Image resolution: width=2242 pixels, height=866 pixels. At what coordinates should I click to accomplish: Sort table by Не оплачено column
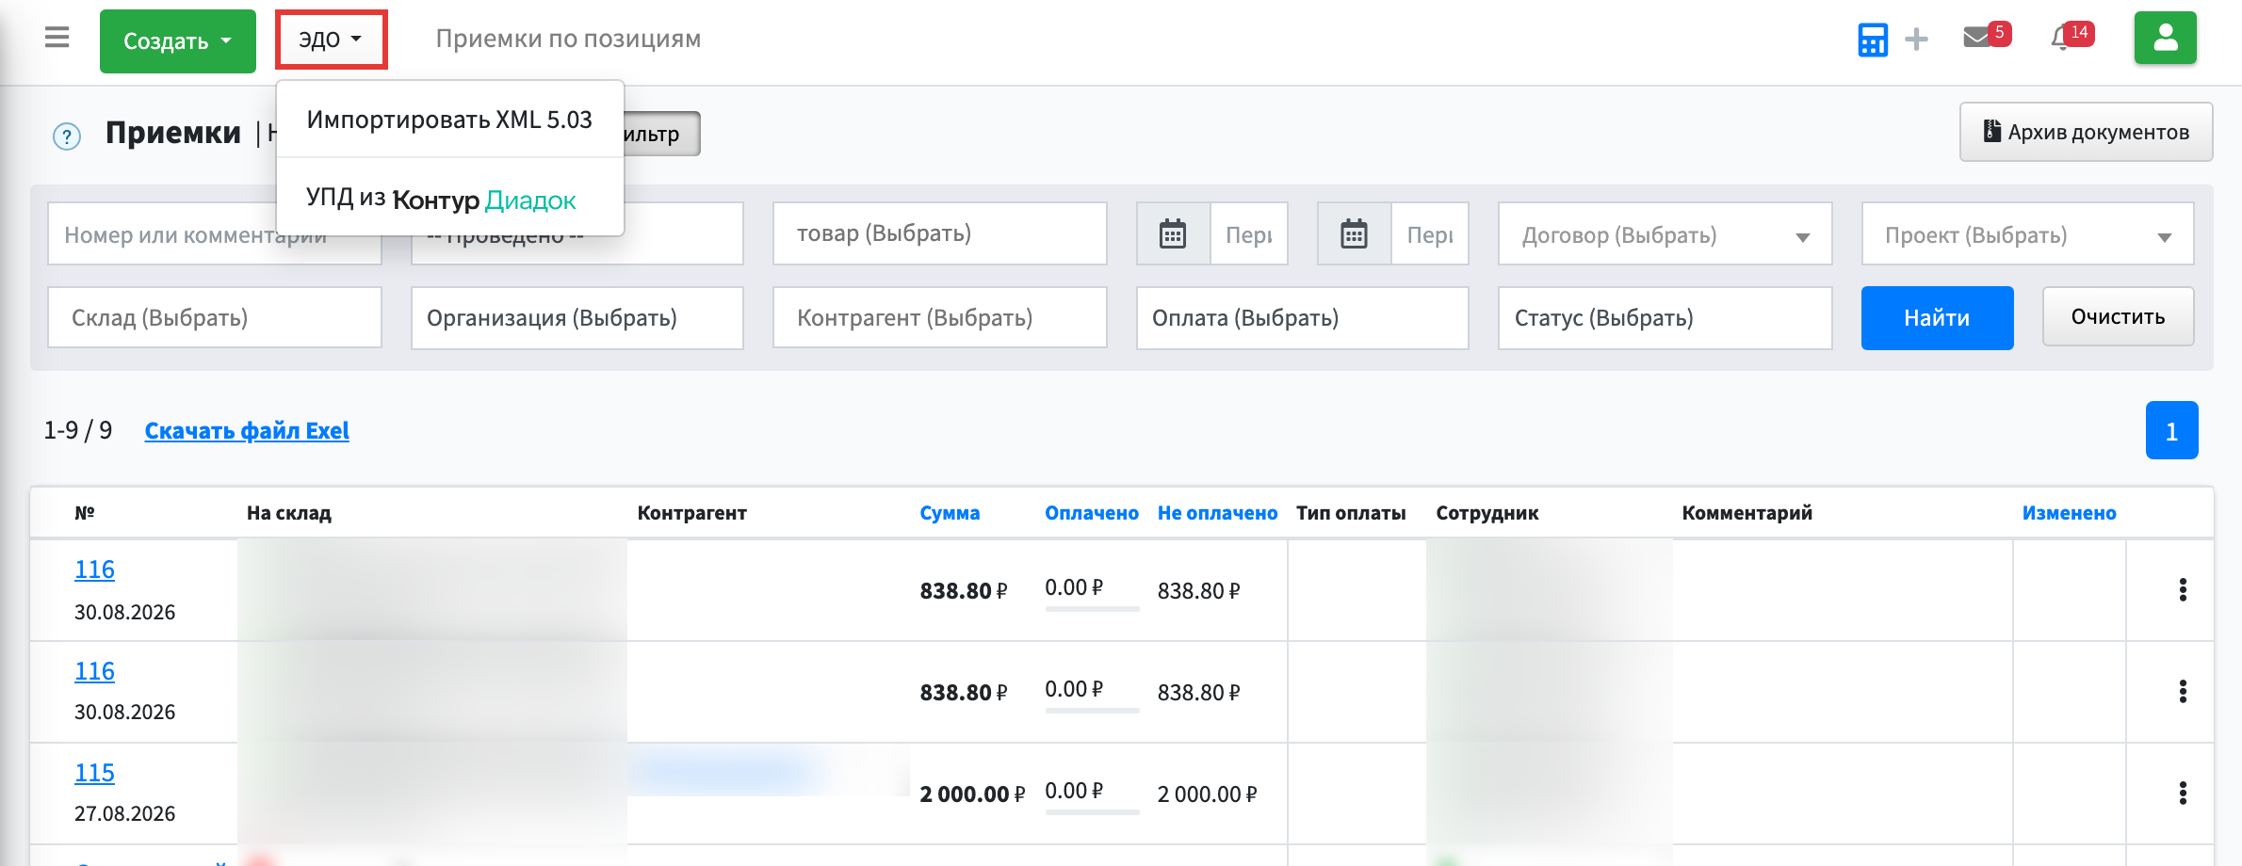pyautogui.click(x=1217, y=513)
